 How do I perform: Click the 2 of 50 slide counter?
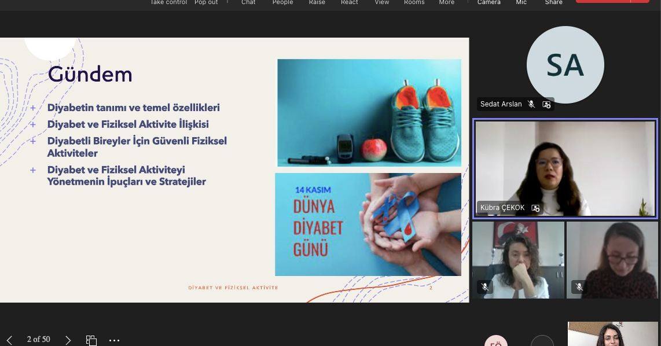tap(38, 340)
